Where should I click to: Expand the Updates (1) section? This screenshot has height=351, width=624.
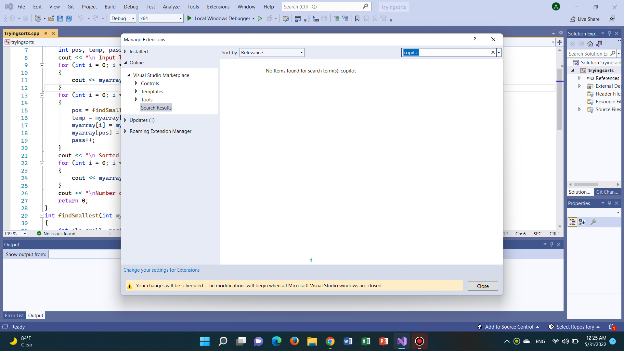125,120
